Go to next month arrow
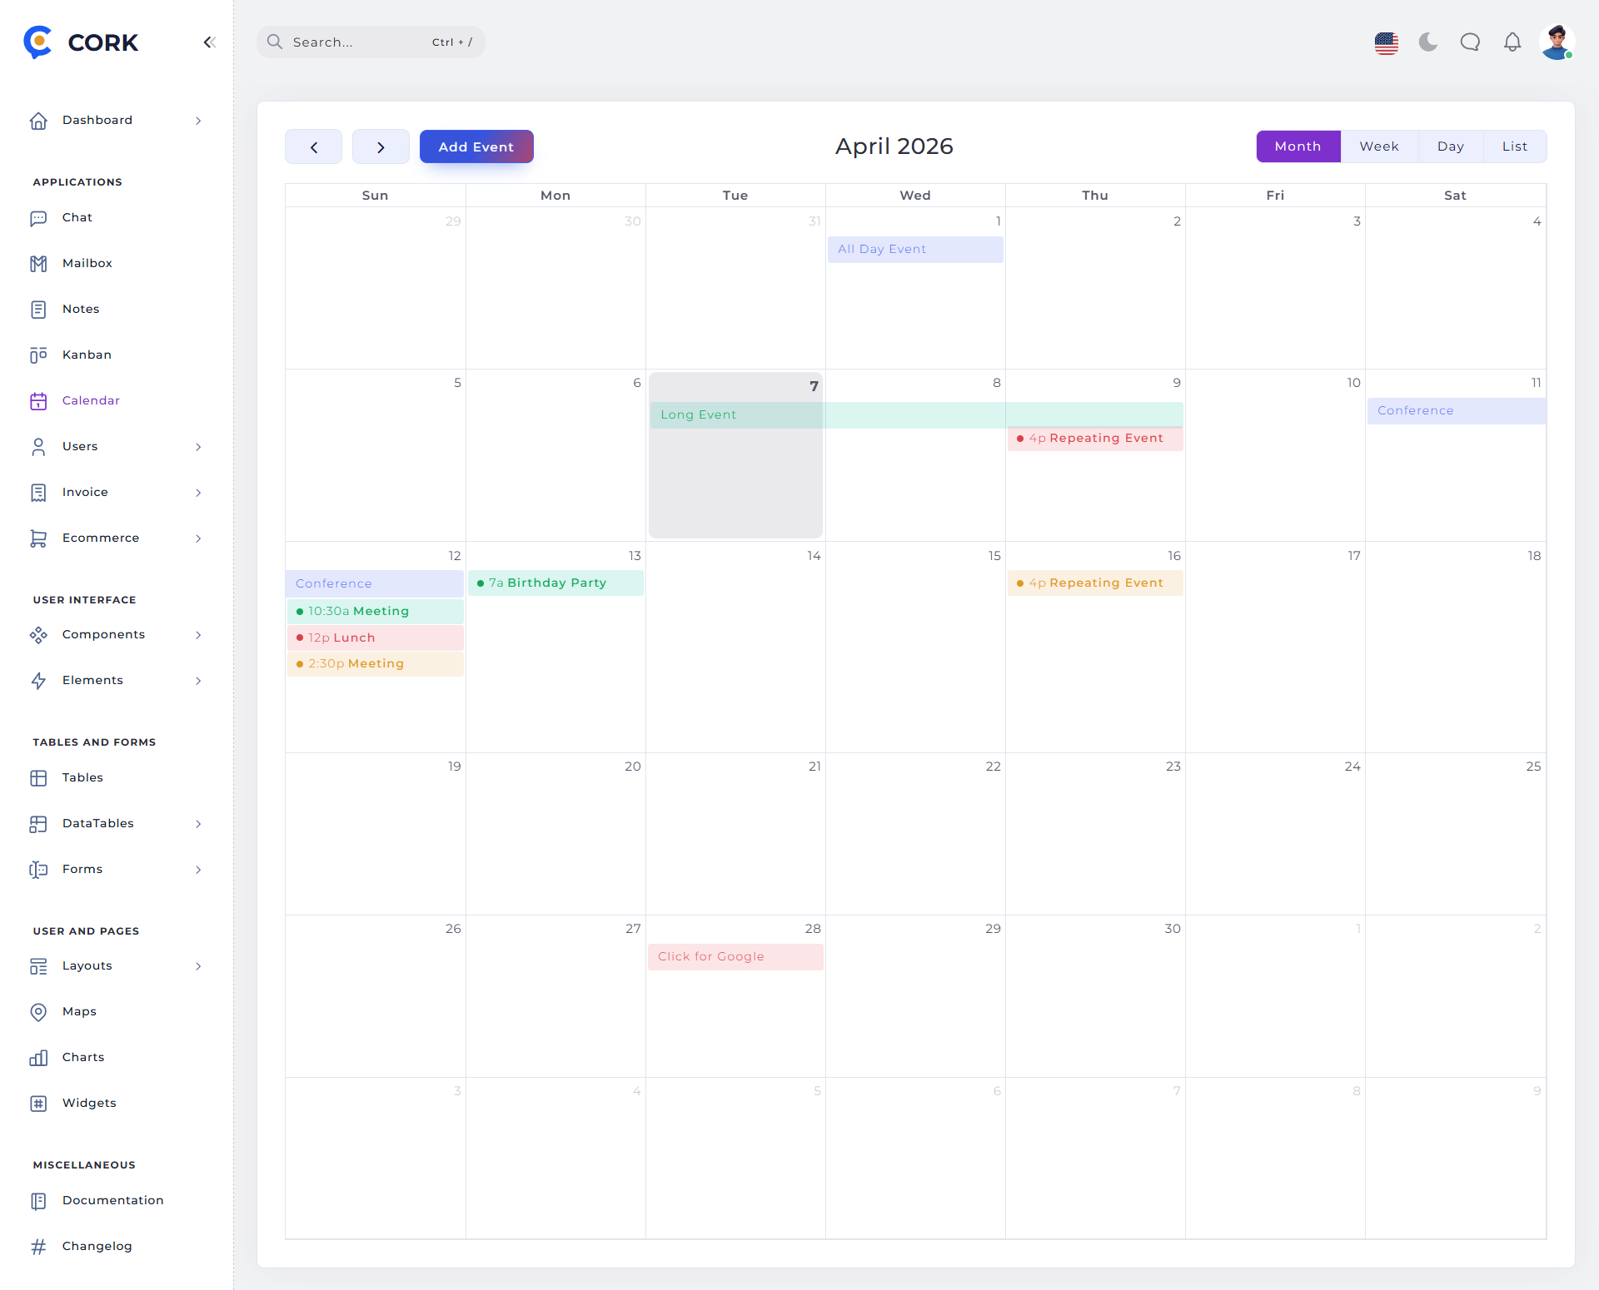 tap(381, 146)
